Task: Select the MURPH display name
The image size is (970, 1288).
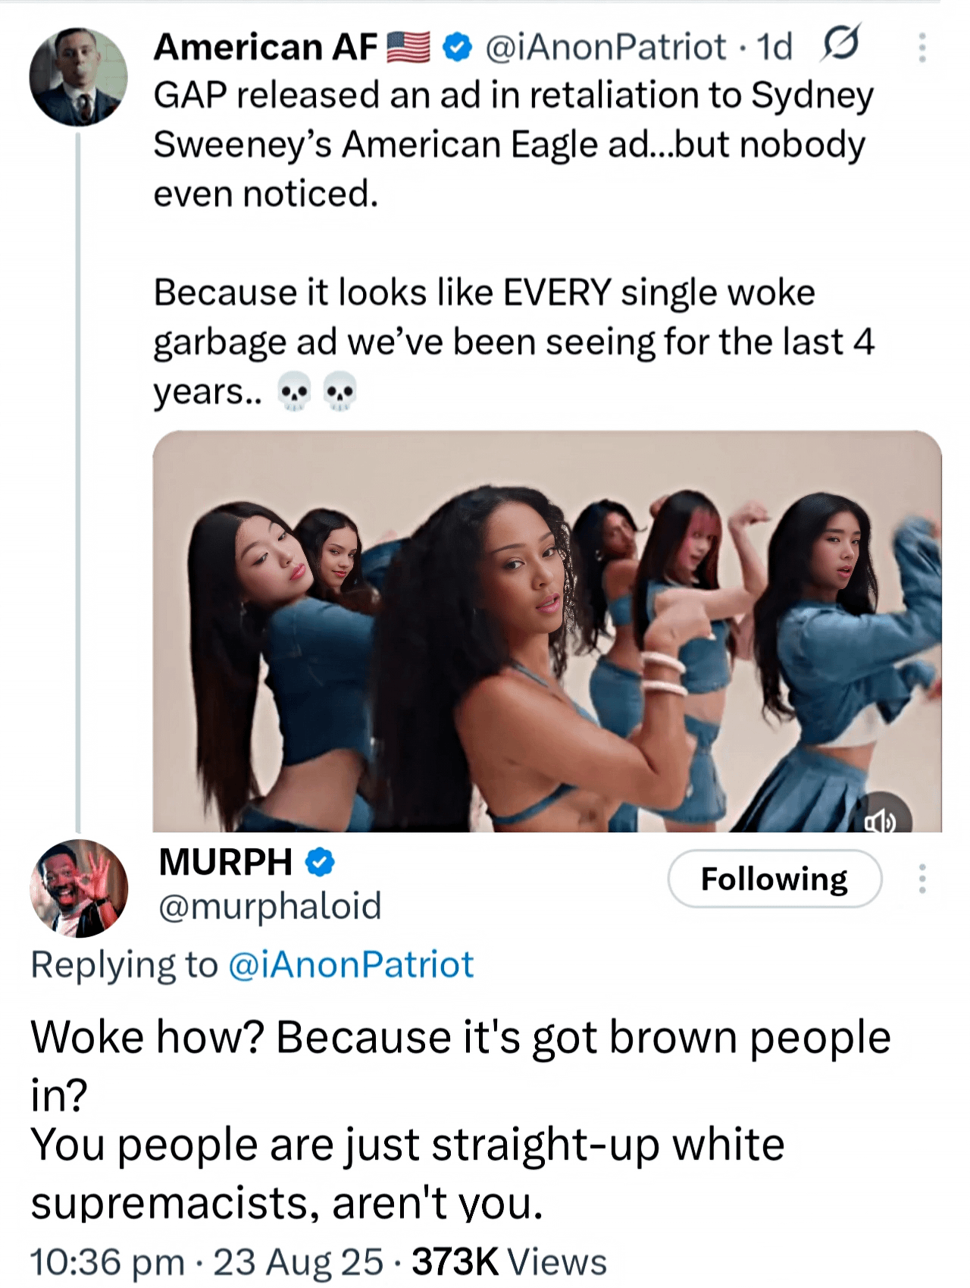Action: coord(225,862)
